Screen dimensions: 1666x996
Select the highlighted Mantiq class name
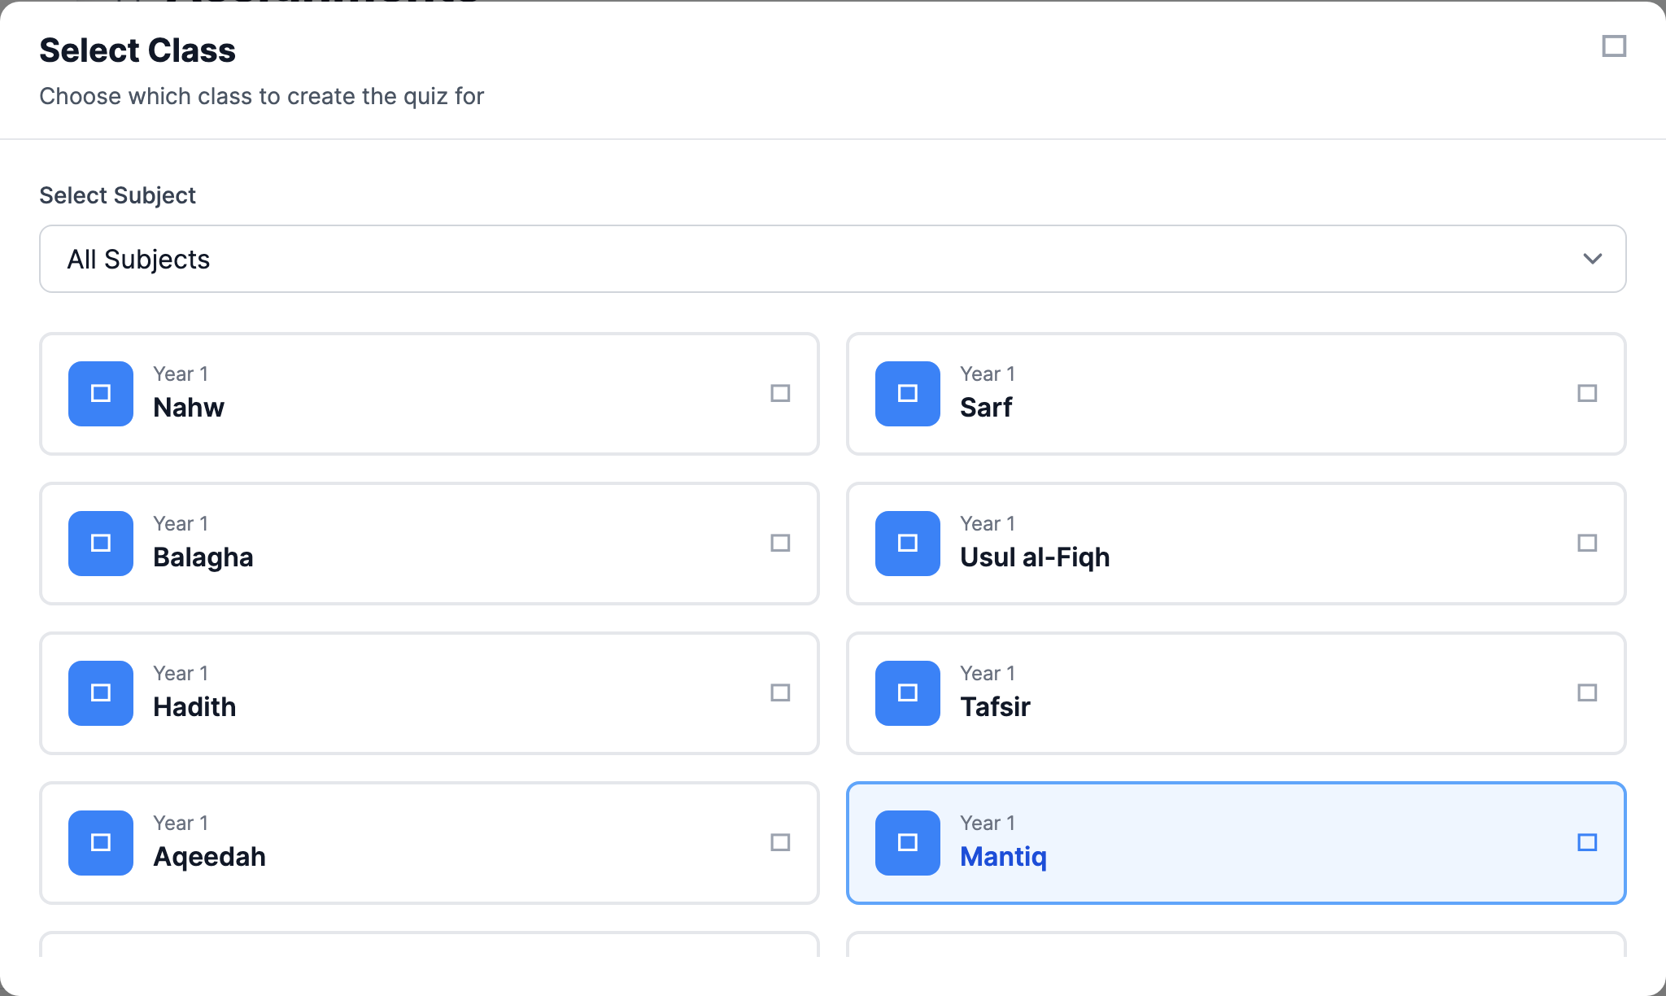coord(1003,857)
